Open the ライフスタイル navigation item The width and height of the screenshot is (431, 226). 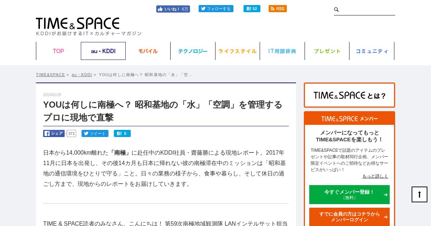click(237, 51)
